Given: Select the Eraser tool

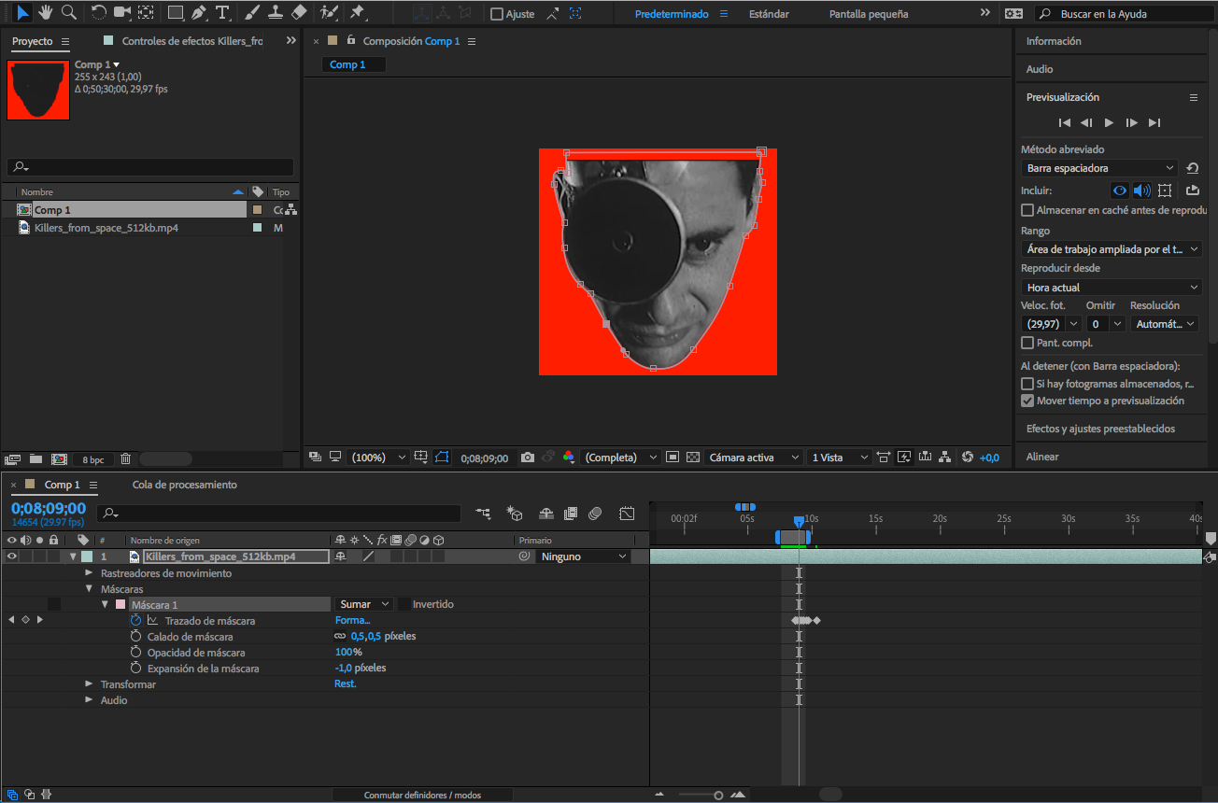Looking at the screenshot, I should pos(299,13).
